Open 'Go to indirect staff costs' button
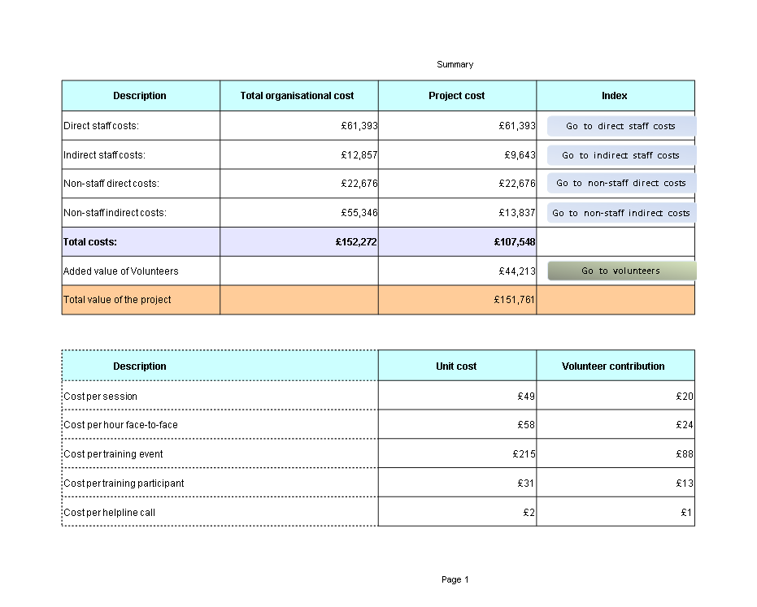757x607 pixels. pos(621,155)
